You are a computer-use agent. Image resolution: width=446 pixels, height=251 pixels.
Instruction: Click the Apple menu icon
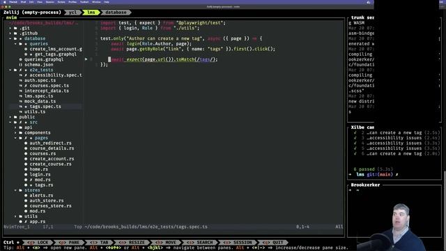5,2
